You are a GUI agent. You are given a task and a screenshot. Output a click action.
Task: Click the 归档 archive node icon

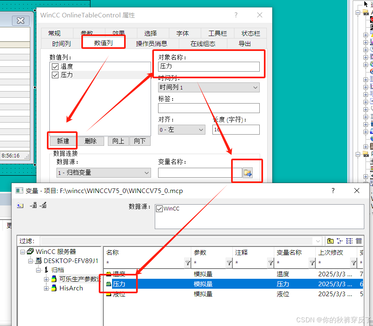pyautogui.click(x=46, y=270)
